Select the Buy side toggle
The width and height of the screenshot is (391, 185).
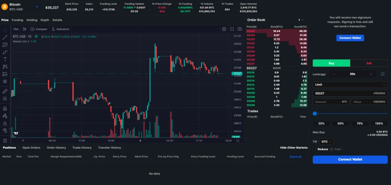click(x=332, y=63)
